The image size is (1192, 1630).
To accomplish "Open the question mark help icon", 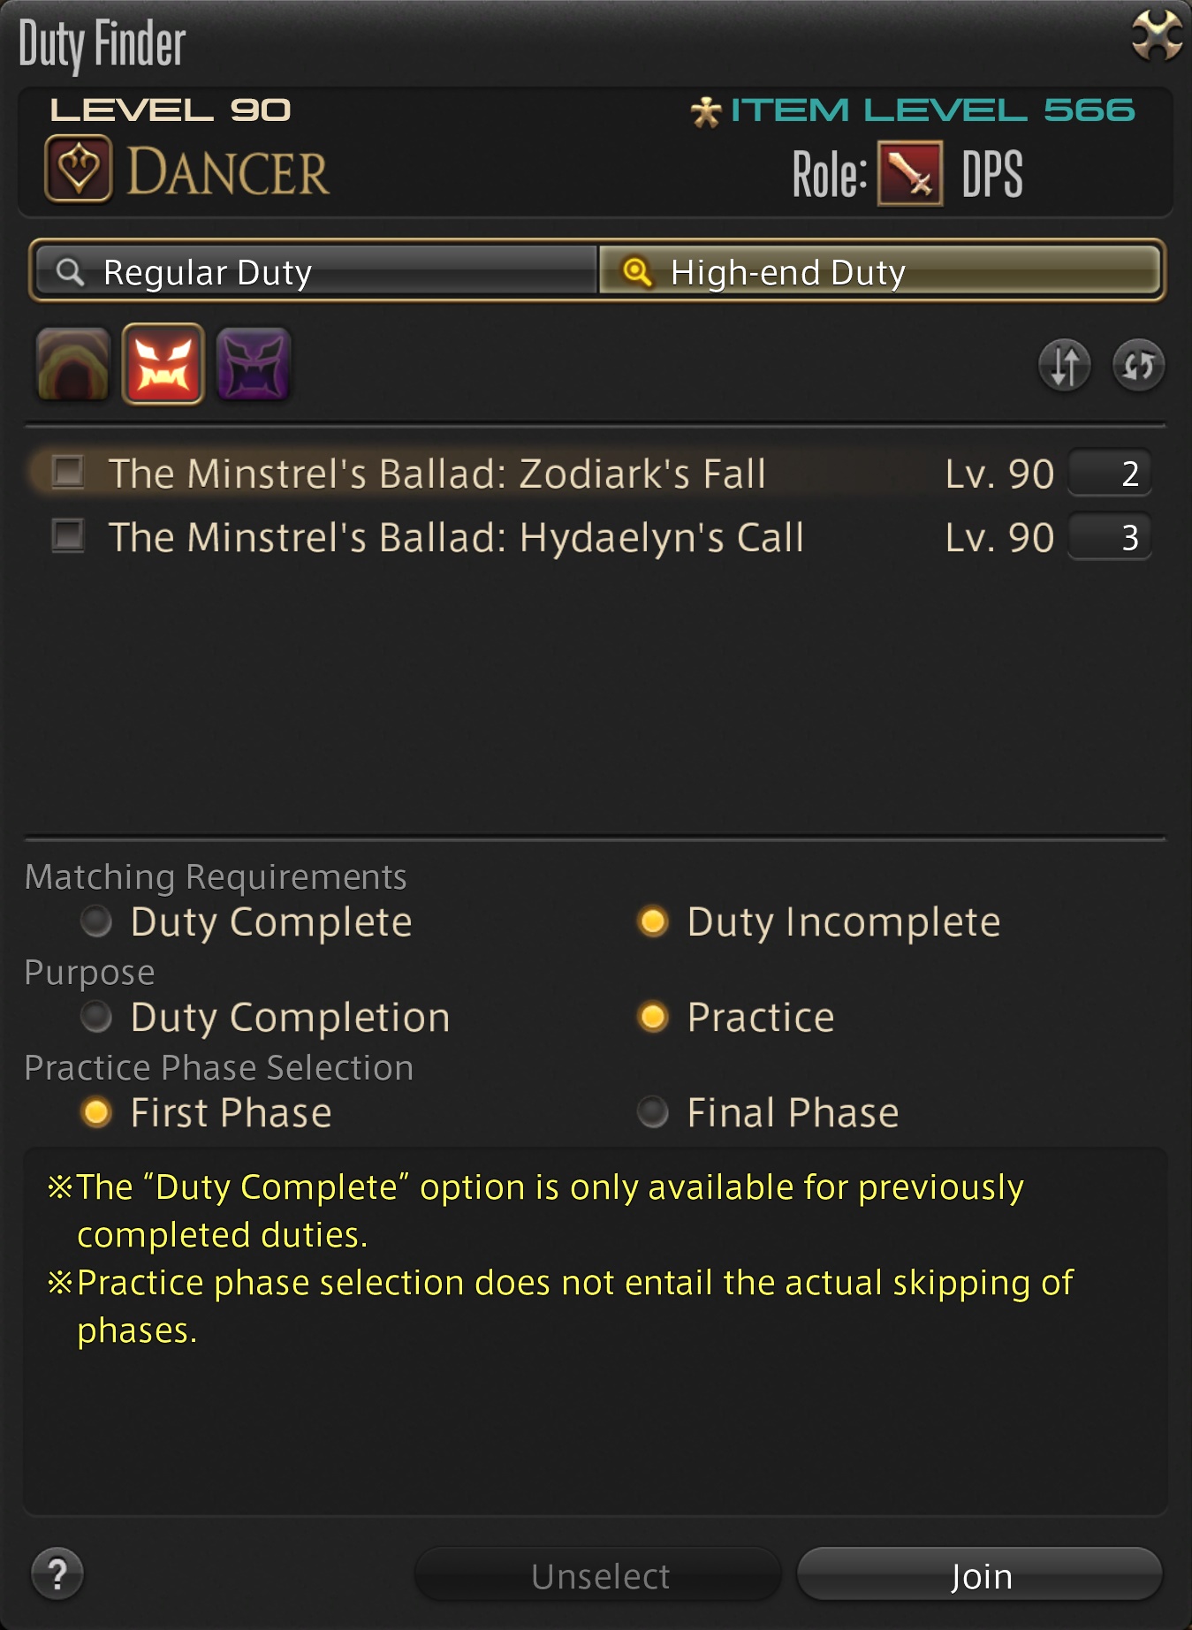I will pyautogui.click(x=57, y=1573).
